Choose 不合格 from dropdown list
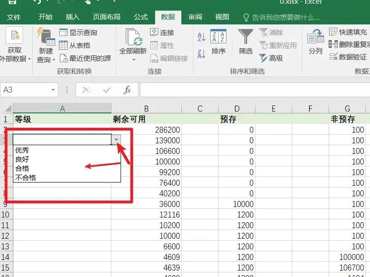The height and width of the screenshot is (277, 370). 67,177
